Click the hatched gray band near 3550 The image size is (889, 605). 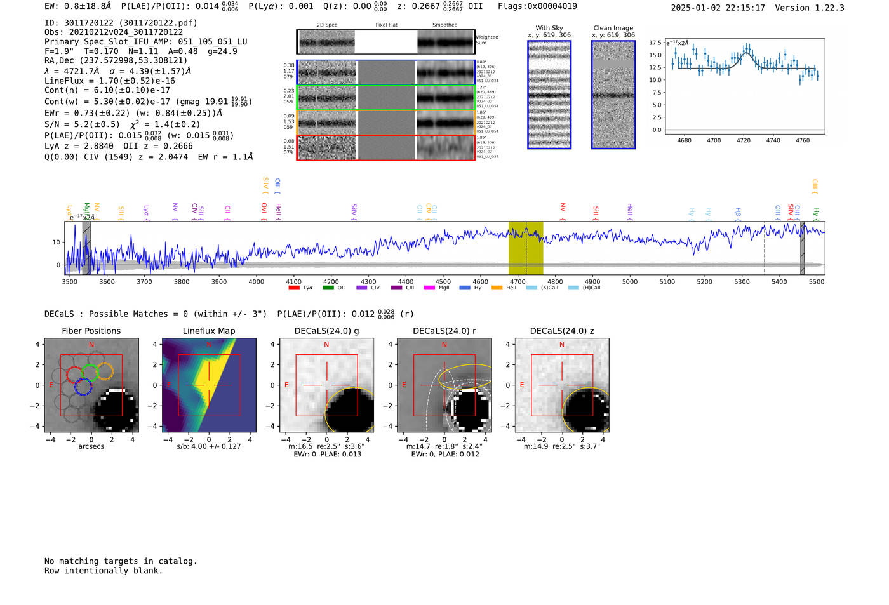click(x=86, y=248)
